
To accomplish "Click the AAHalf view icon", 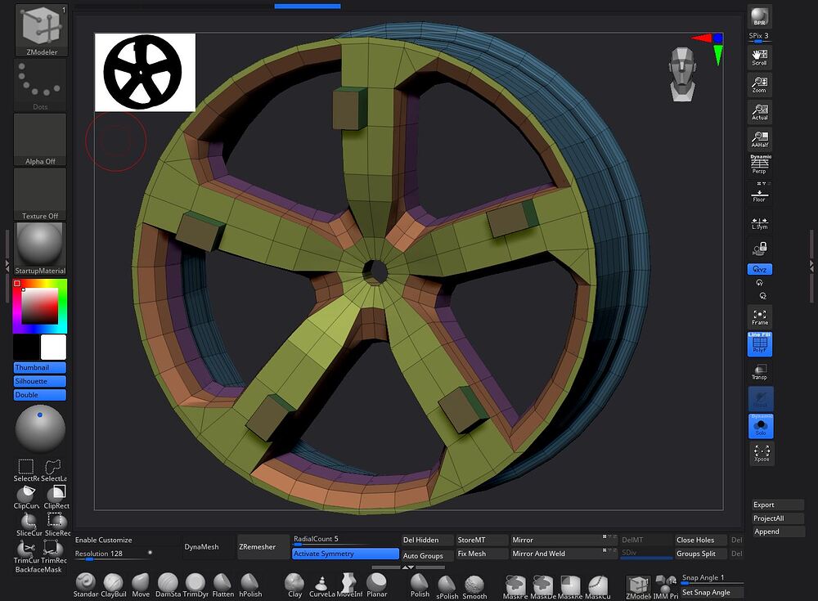I will click(x=760, y=139).
